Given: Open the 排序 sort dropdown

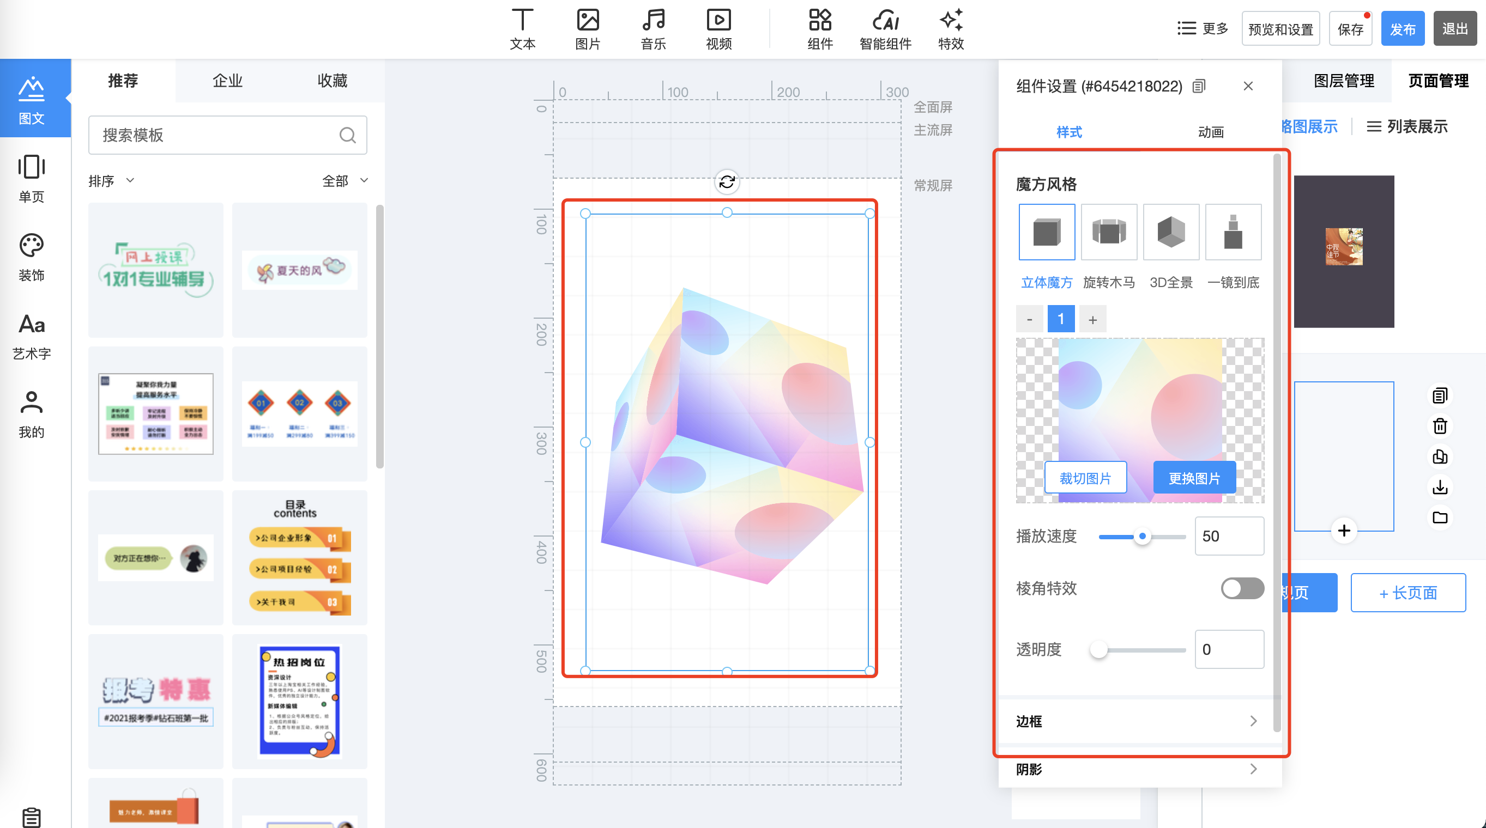Looking at the screenshot, I should pos(111,181).
